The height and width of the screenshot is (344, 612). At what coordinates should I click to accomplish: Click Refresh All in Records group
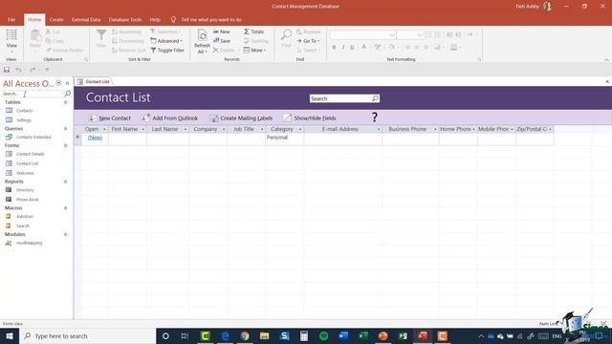click(x=202, y=41)
